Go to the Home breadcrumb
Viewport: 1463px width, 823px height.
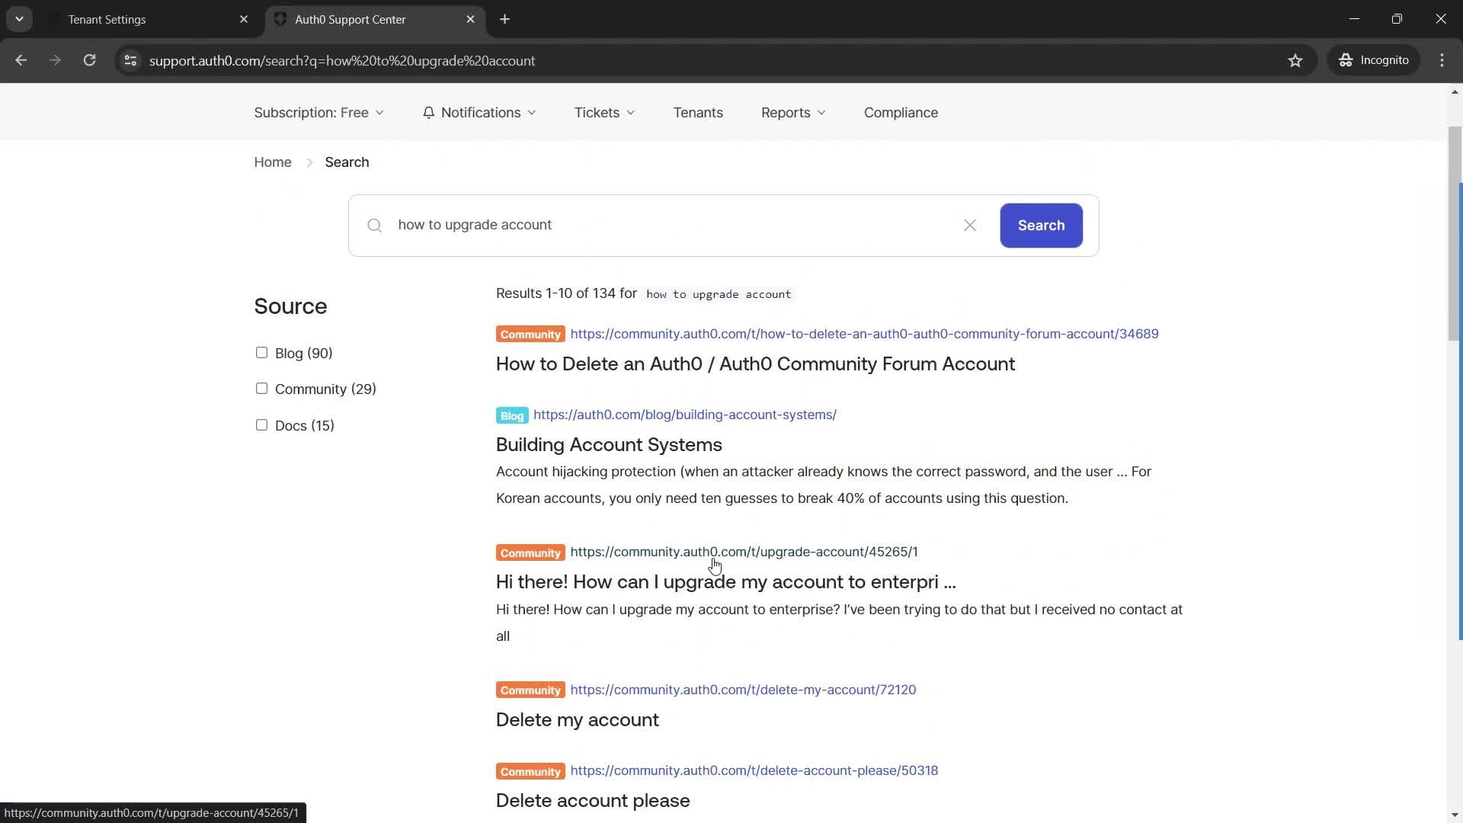(273, 162)
